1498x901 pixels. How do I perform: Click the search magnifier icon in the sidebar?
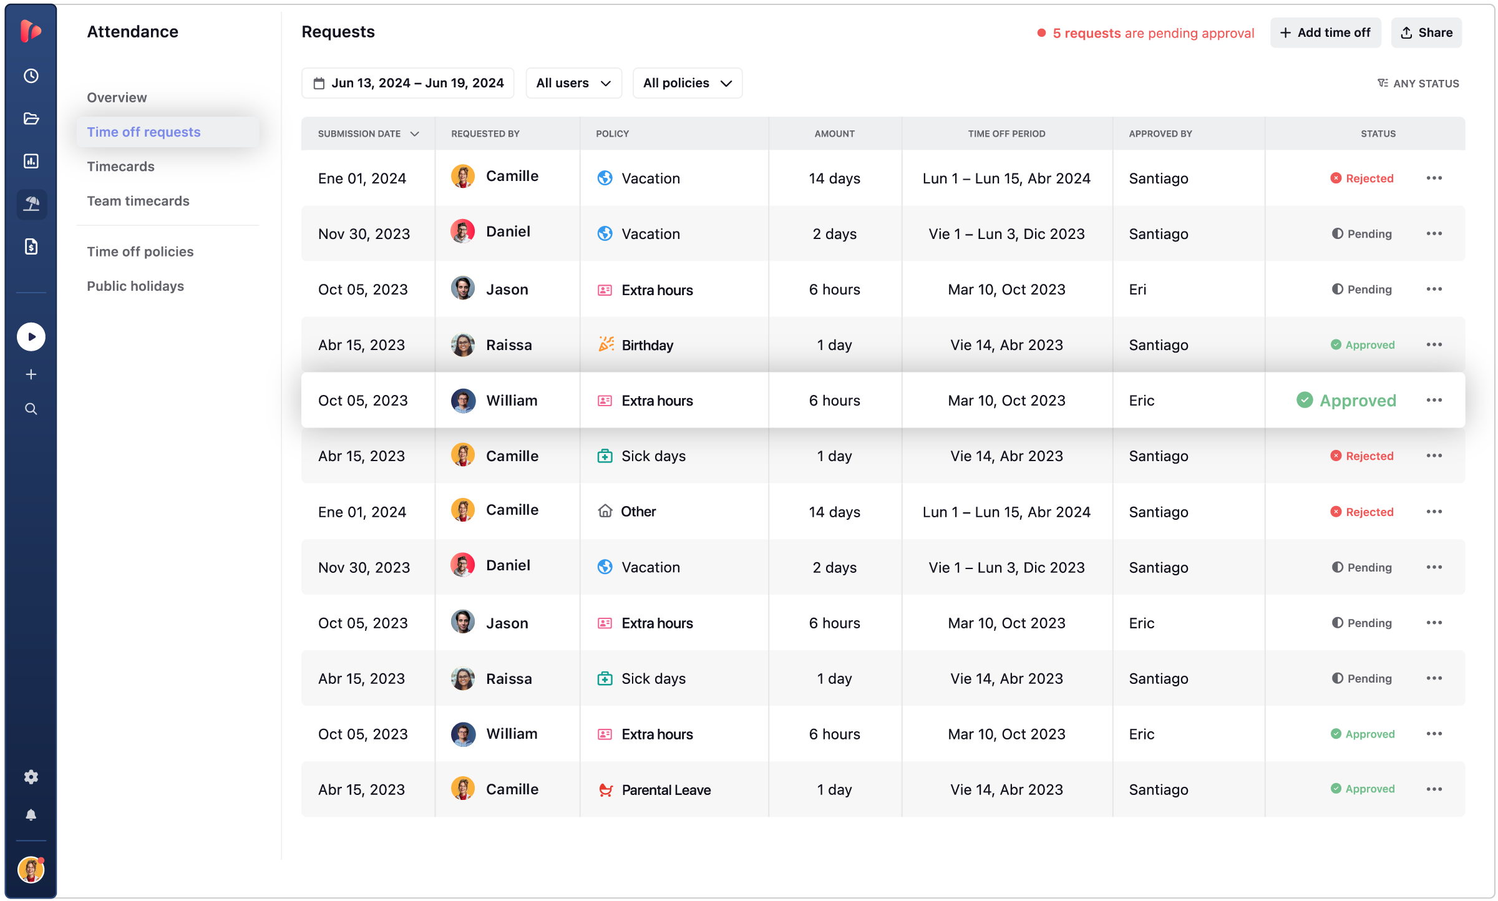[x=31, y=409]
